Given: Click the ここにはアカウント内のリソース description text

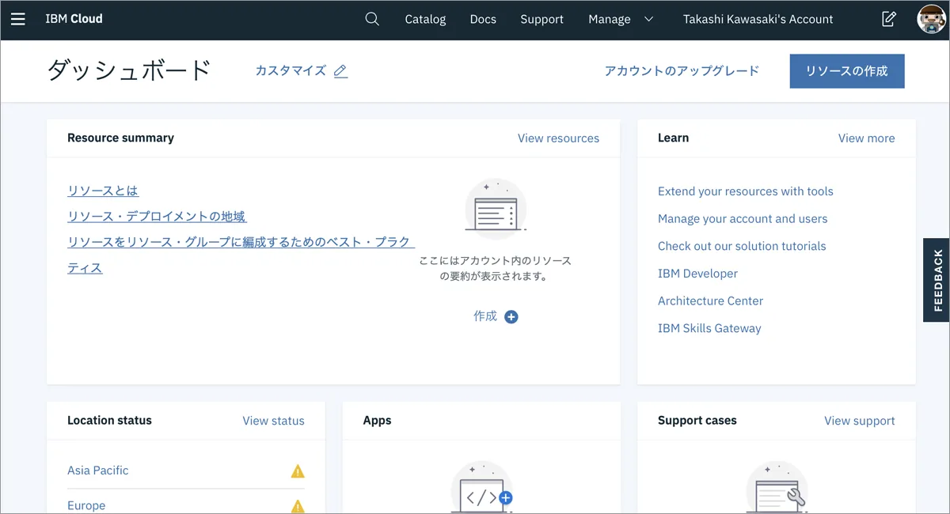Looking at the screenshot, I should pos(495,269).
